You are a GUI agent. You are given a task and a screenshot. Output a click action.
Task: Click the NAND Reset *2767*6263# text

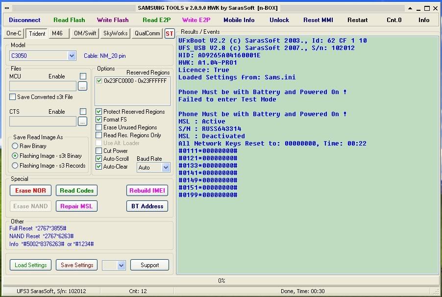point(42,236)
